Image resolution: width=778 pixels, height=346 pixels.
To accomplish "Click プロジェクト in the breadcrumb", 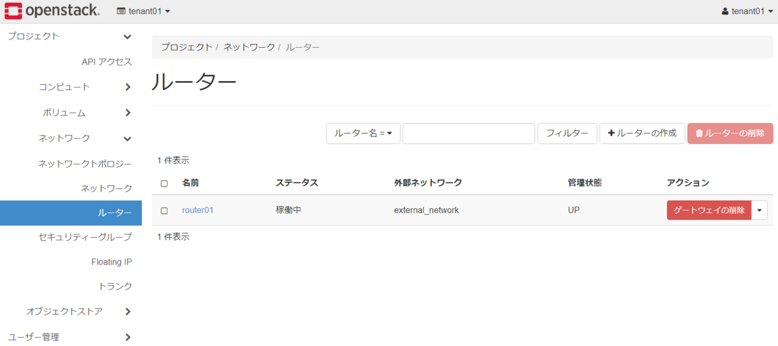I will pos(187,47).
